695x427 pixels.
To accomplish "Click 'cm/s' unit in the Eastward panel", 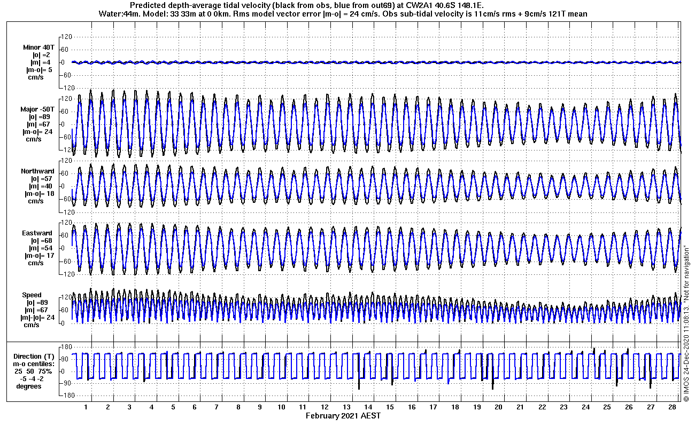I will [x=35, y=263].
